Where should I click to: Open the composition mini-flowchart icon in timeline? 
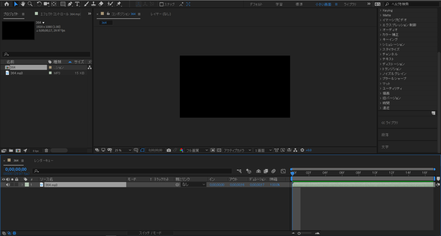239,171
